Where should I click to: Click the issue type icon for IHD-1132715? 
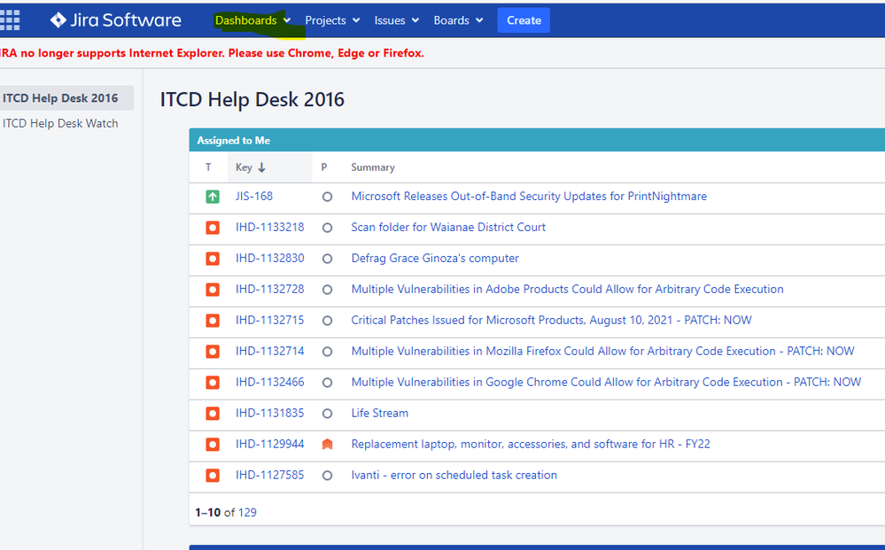pyautogui.click(x=213, y=321)
